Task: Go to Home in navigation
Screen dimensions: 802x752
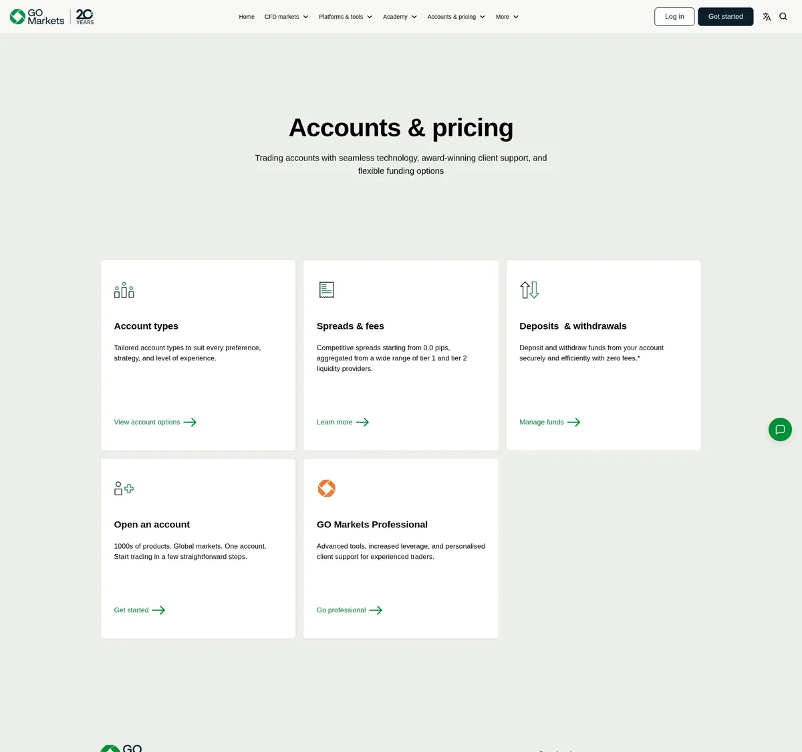Action: pyautogui.click(x=247, y=17)
